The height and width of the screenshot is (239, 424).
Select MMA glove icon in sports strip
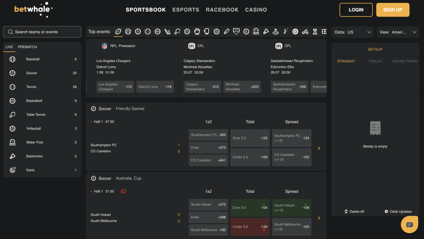pyautogui.click(x=197, y=31)
